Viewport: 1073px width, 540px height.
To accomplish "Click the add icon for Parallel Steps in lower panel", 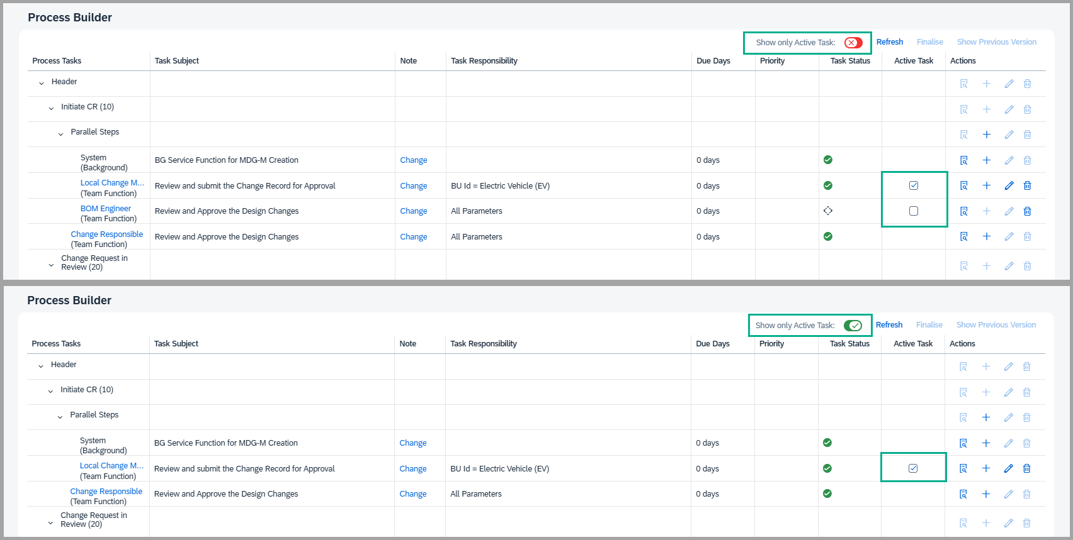I will coord(986,417).
